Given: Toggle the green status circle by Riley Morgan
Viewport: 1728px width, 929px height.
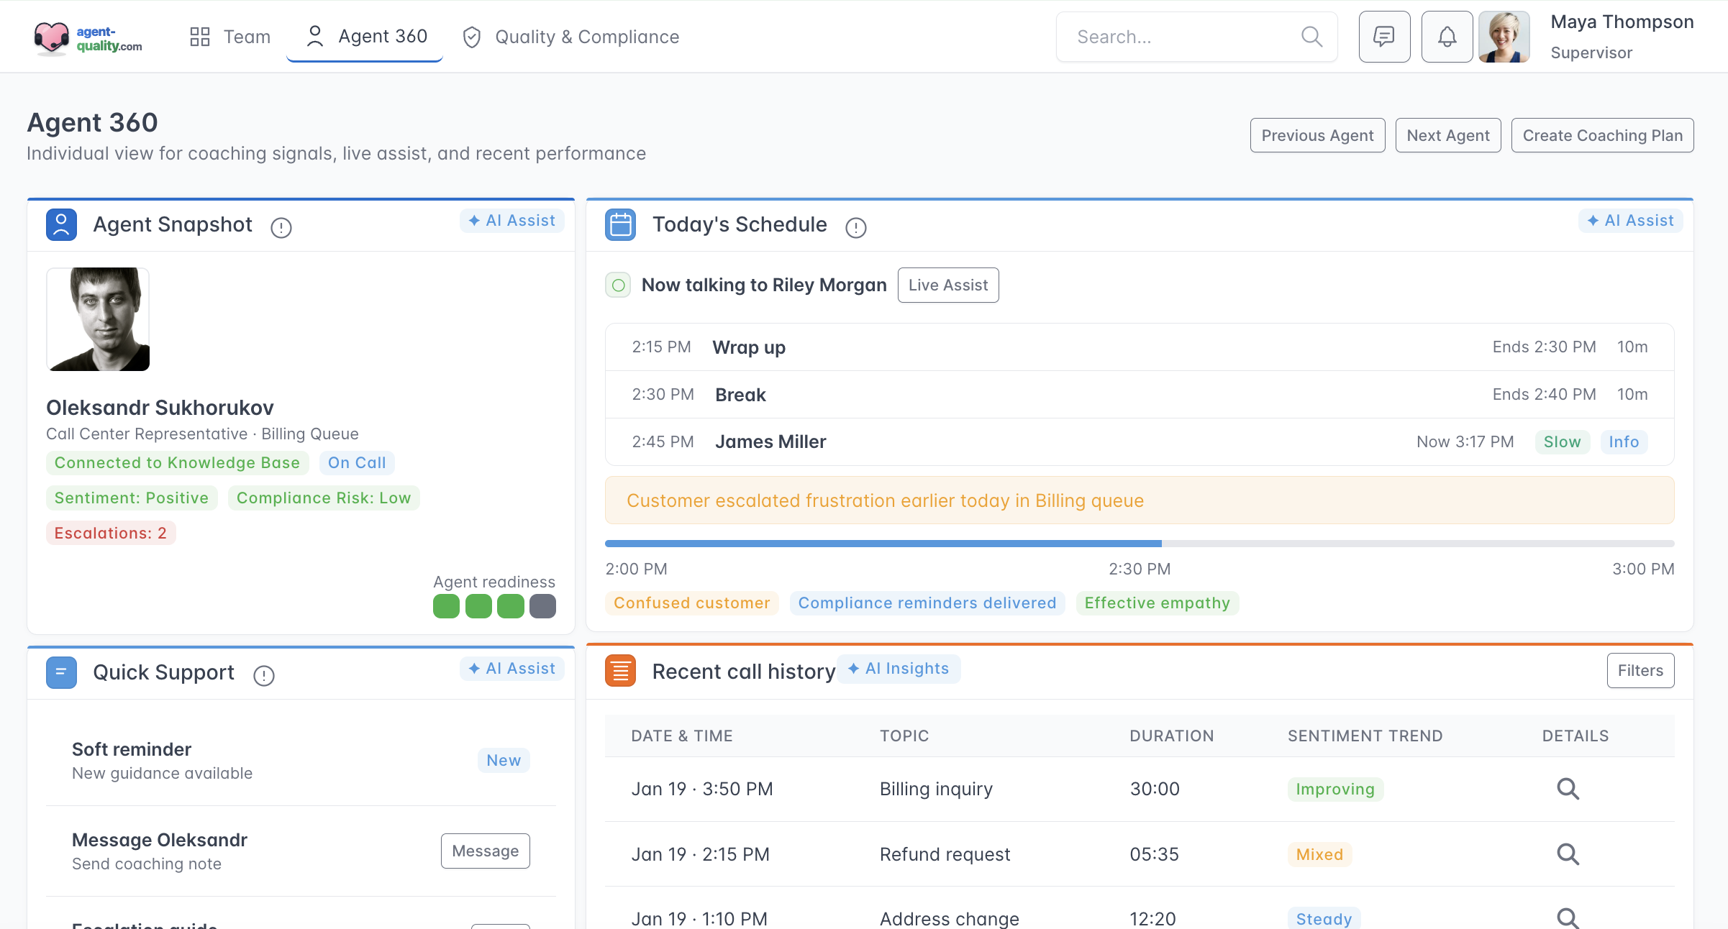Looking at the screenshot, I should click(x=618, y=285).
